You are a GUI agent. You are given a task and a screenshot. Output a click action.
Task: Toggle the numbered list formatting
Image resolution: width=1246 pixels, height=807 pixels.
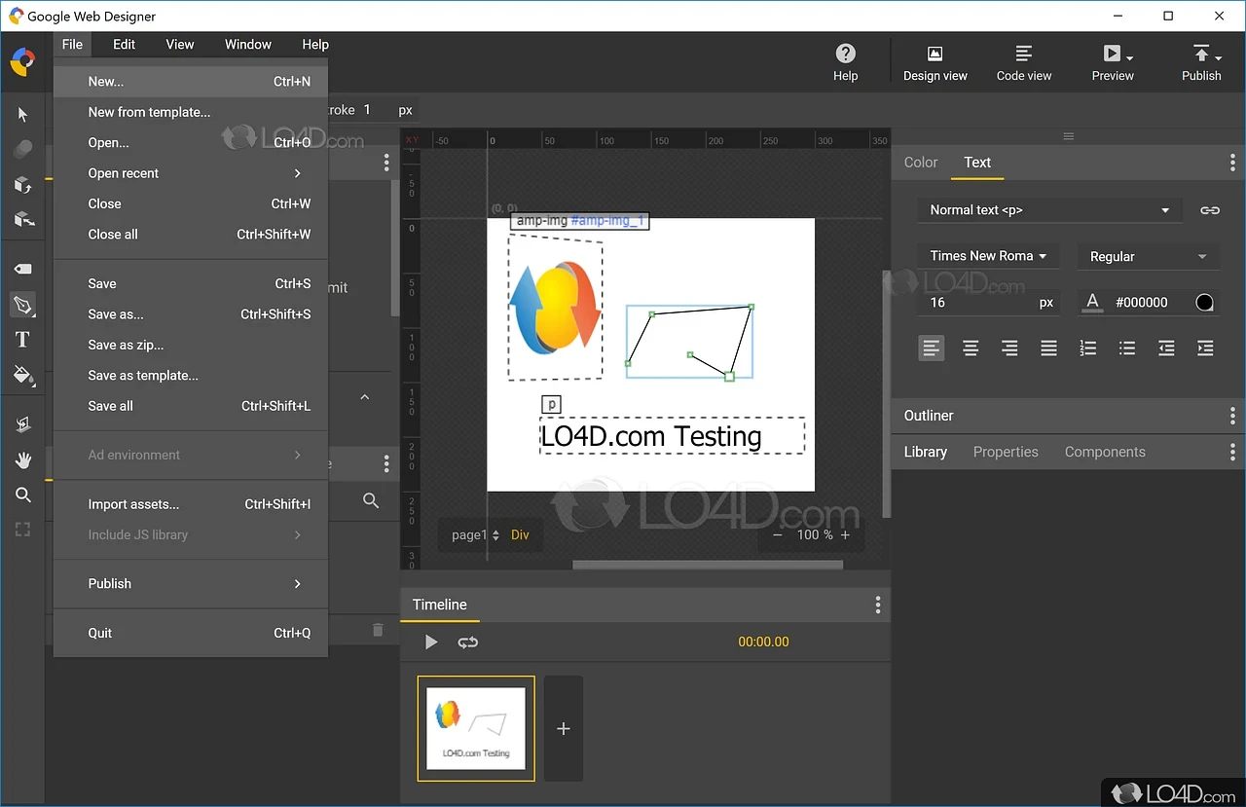tap(1087, 348)
